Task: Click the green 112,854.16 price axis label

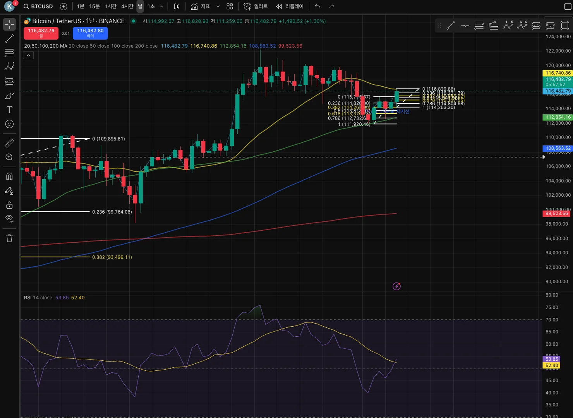Action: [558, 117]
